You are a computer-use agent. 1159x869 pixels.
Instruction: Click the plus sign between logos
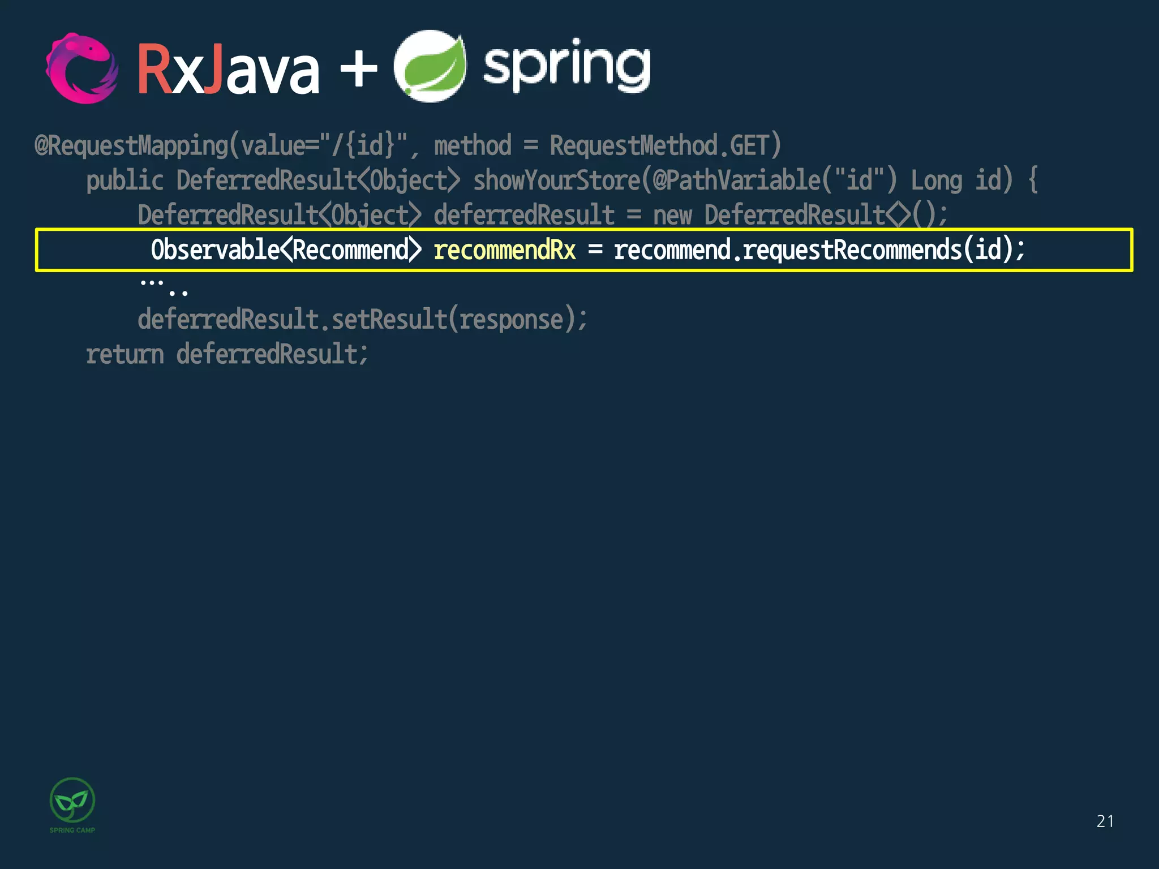[x=358, y=69]
